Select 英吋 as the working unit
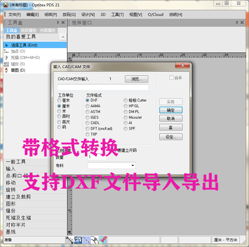Viewport: 249px width, 247px height. 64,116
